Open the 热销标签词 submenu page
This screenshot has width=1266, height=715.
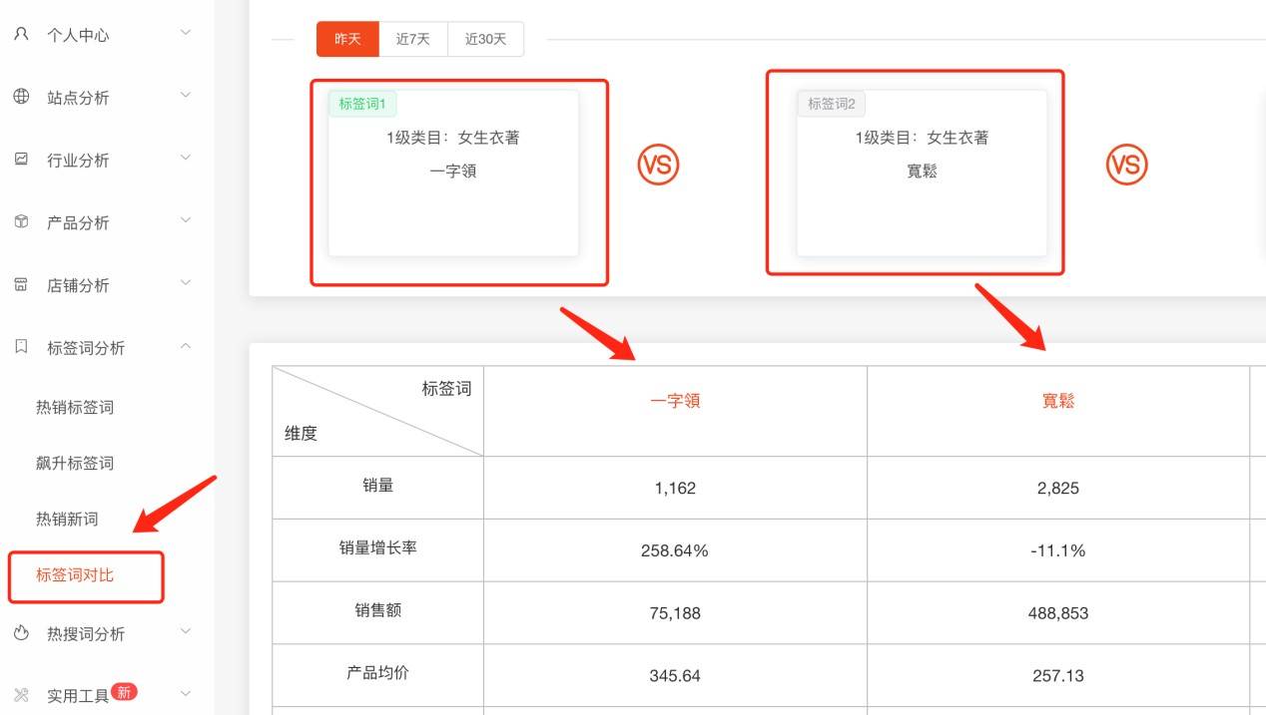point(75,407)
